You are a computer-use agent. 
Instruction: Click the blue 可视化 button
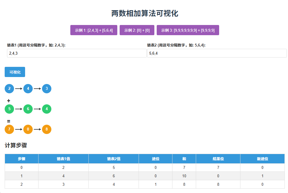[x=15, y=72]
